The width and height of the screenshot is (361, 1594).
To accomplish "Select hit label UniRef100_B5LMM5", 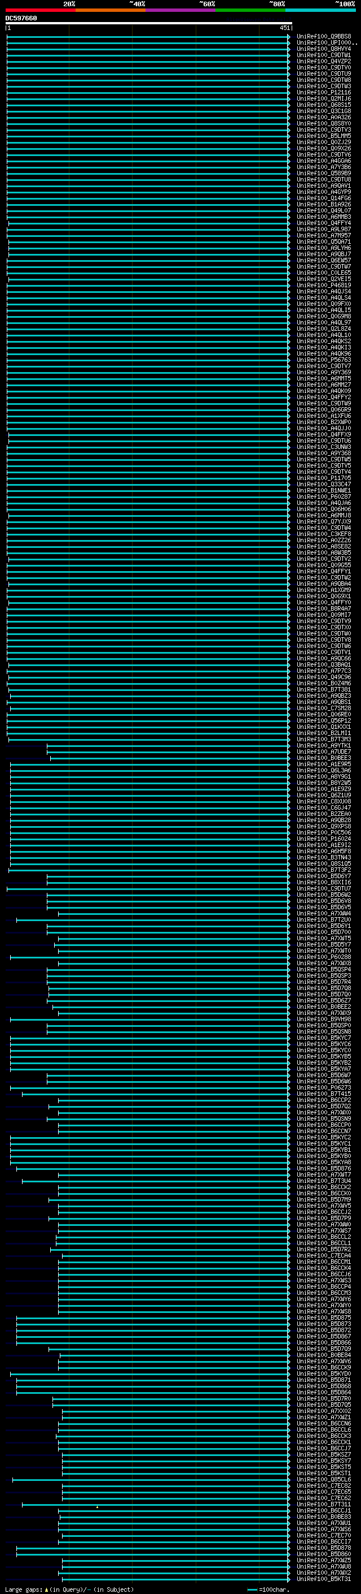I will (324, 136).
